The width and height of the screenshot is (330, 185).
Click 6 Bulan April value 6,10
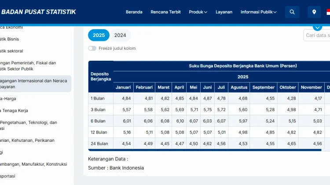point(180,121)
